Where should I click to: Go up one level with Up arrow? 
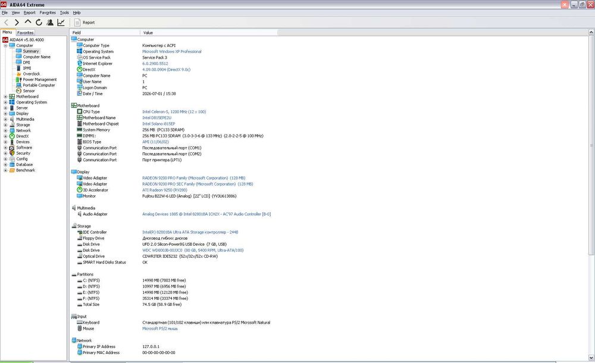pos(28,22)
